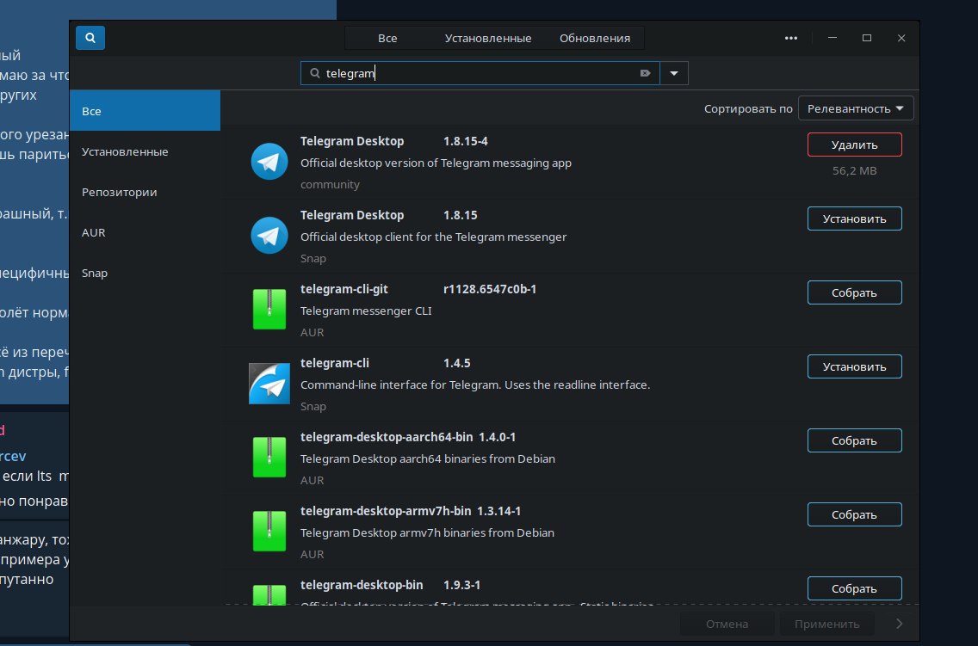Click the telegram-desktop-armv7h-bin archive icon
Screen dimensions: 978x646
(269, 531)
